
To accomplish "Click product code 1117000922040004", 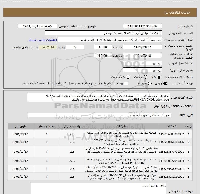I will pyautogui.click(x=171, y=161).
